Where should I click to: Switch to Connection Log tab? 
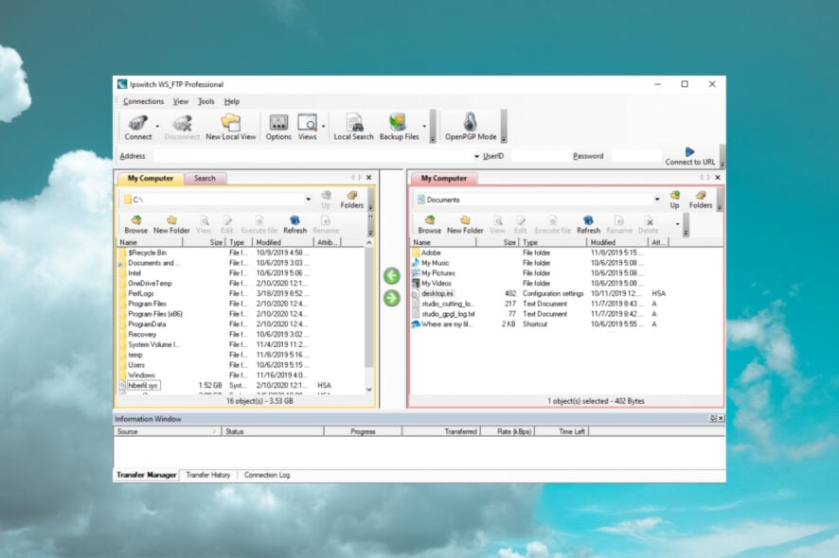tap(267, 475)
